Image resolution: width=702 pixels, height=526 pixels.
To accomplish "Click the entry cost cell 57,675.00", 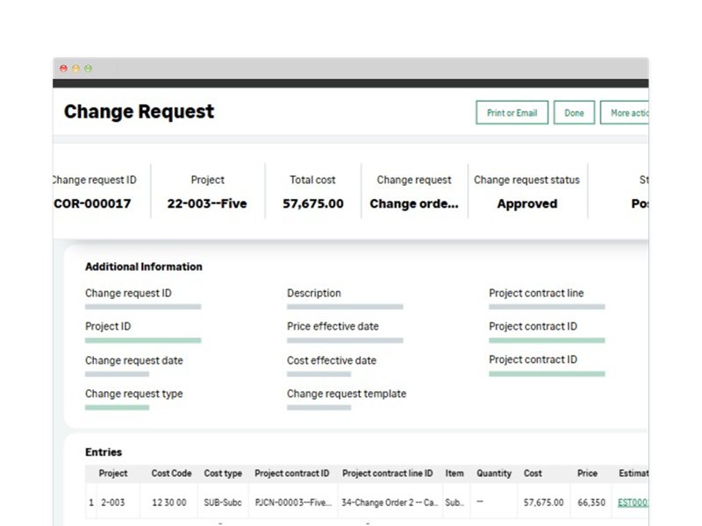I will point(543,502).
